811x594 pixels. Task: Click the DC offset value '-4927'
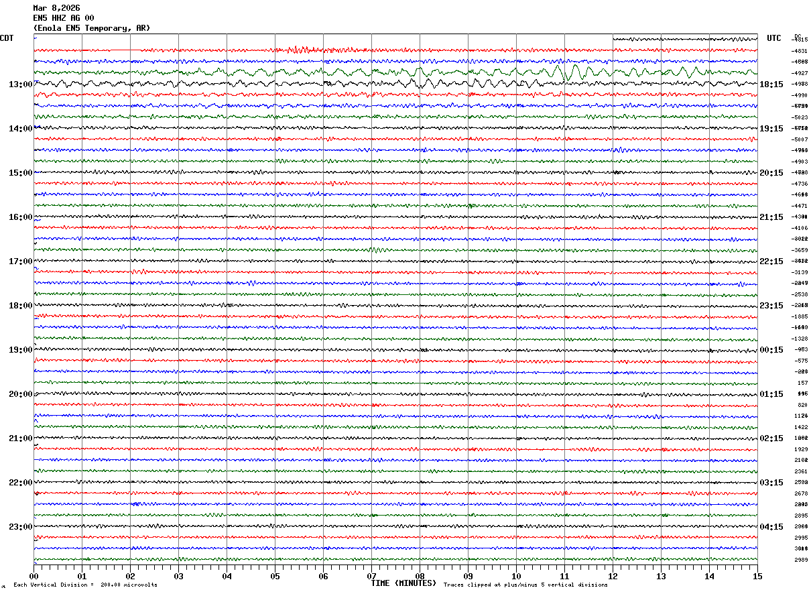(x=800, y=73)
